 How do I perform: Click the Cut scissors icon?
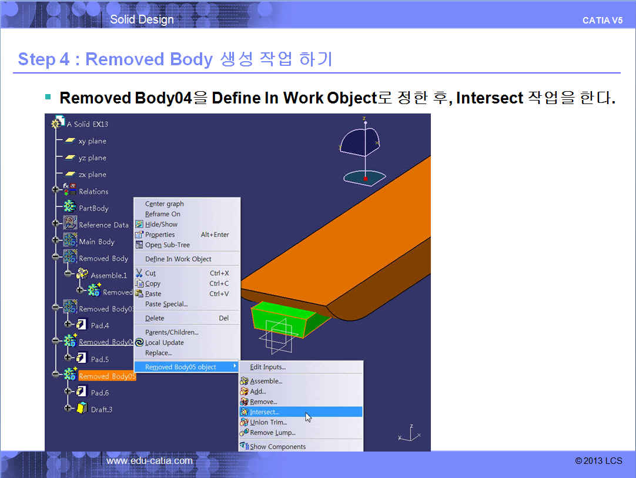[x=139, y=273]
